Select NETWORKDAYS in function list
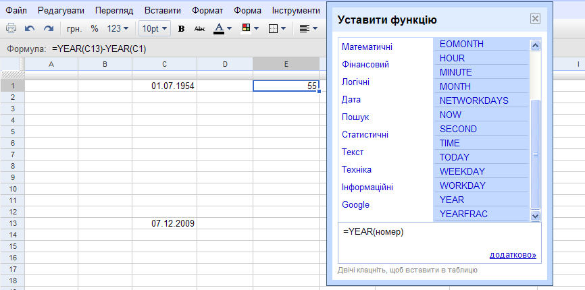 click(481, 100)
